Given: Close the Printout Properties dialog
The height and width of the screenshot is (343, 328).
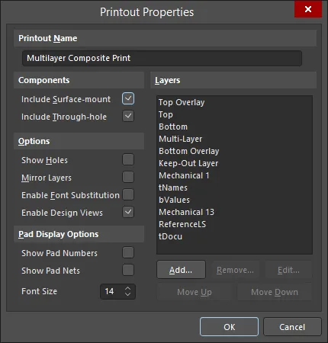Looking at the screenshot, I should tap(308, 9).
